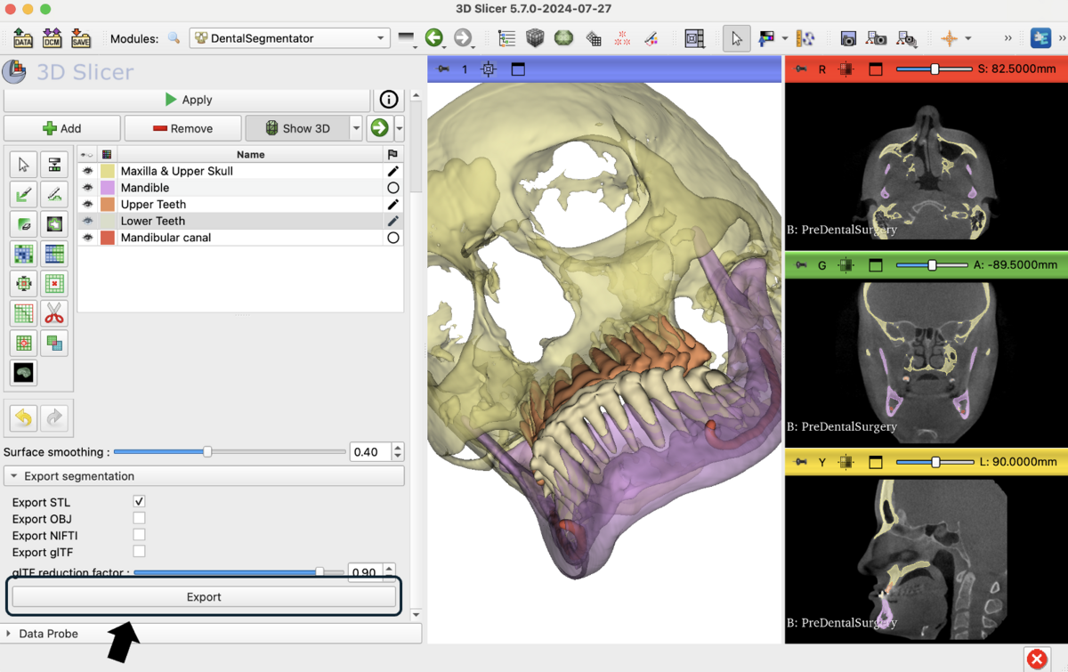Screen dimensions: 1068x672
Task: Enable the Export OBJ checkbox
Action: (x=139, y=518)
